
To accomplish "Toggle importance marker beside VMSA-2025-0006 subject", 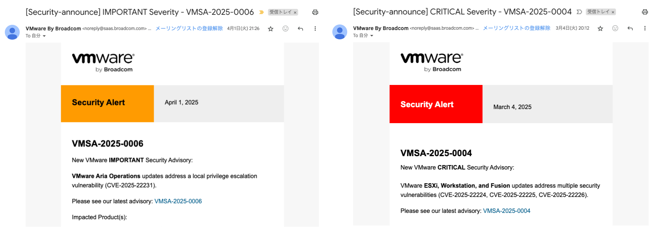I will pos(261,12).
